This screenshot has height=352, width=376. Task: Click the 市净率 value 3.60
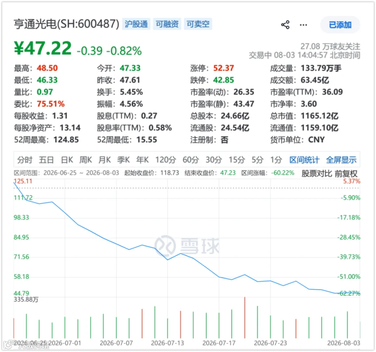(309, 104)
